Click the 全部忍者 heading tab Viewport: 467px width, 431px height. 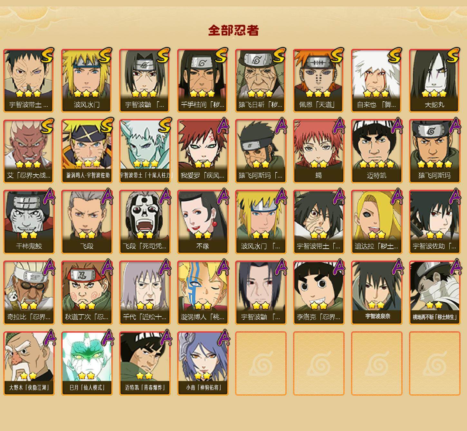(234, 31)
